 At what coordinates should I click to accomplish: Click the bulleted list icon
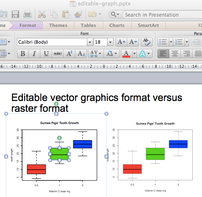[163, 42]
